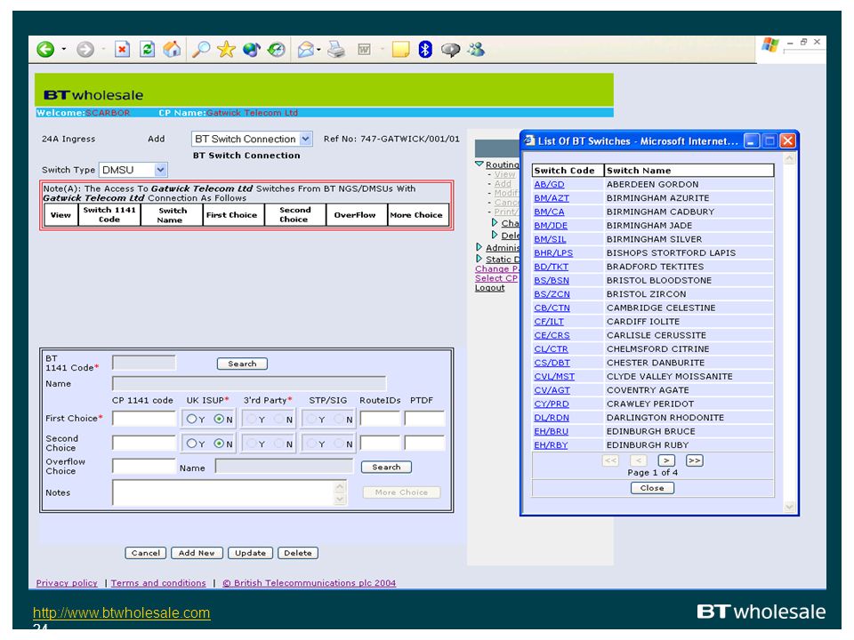Open the Discuss speech bubble icon

coord(450,50)
